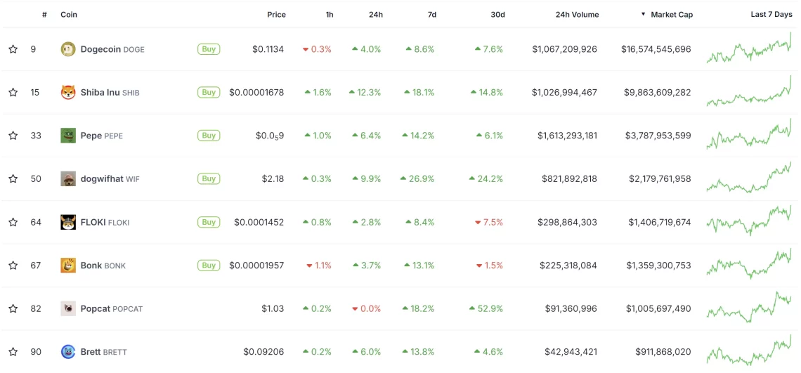Click Shiba Inu 24h change 12.3%

[x=365, y=93]
